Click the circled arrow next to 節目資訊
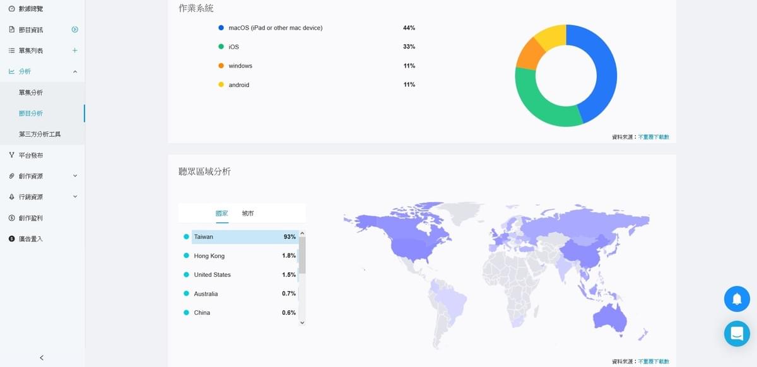 click(x=75, y=30)
